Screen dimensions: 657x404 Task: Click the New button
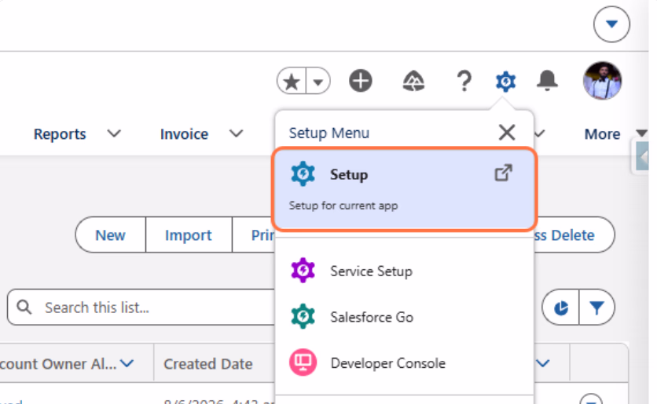click(111, 235)
